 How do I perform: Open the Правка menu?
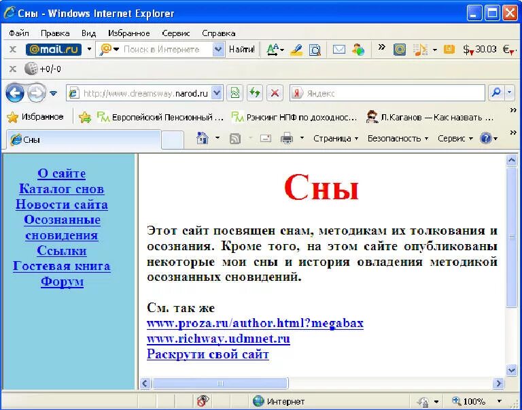55,33
